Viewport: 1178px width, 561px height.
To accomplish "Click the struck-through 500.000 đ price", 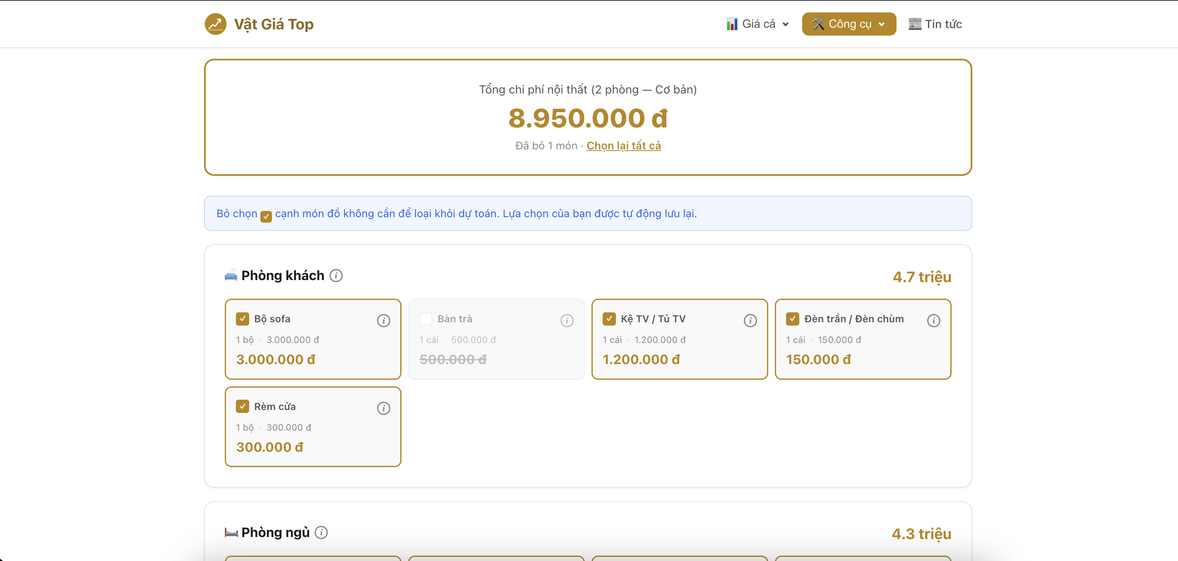I will point(453,360).
